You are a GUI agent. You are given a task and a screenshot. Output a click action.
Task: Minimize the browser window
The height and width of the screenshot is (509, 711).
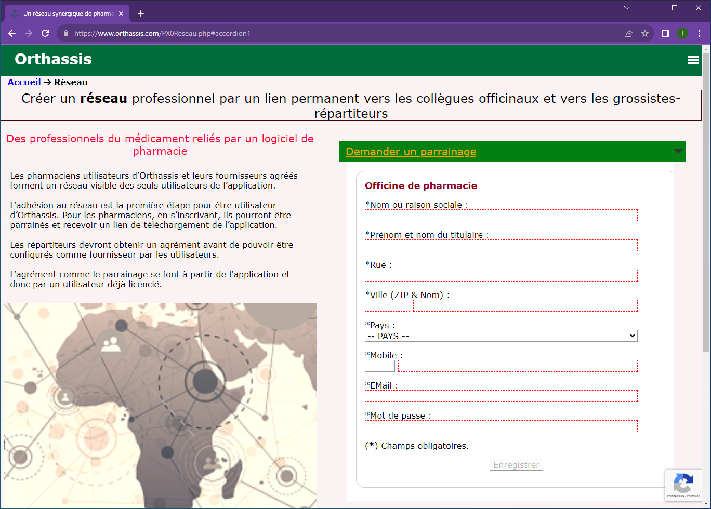coord(651,8)
